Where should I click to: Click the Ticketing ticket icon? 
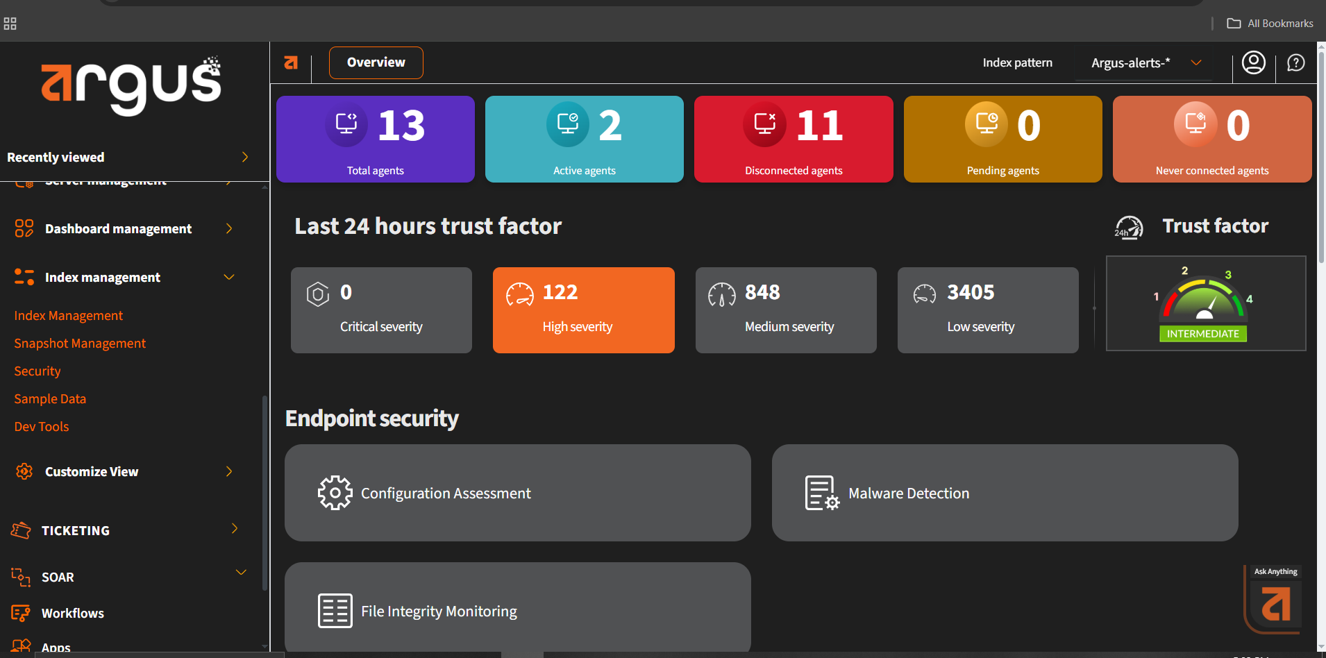click(21, 530)
